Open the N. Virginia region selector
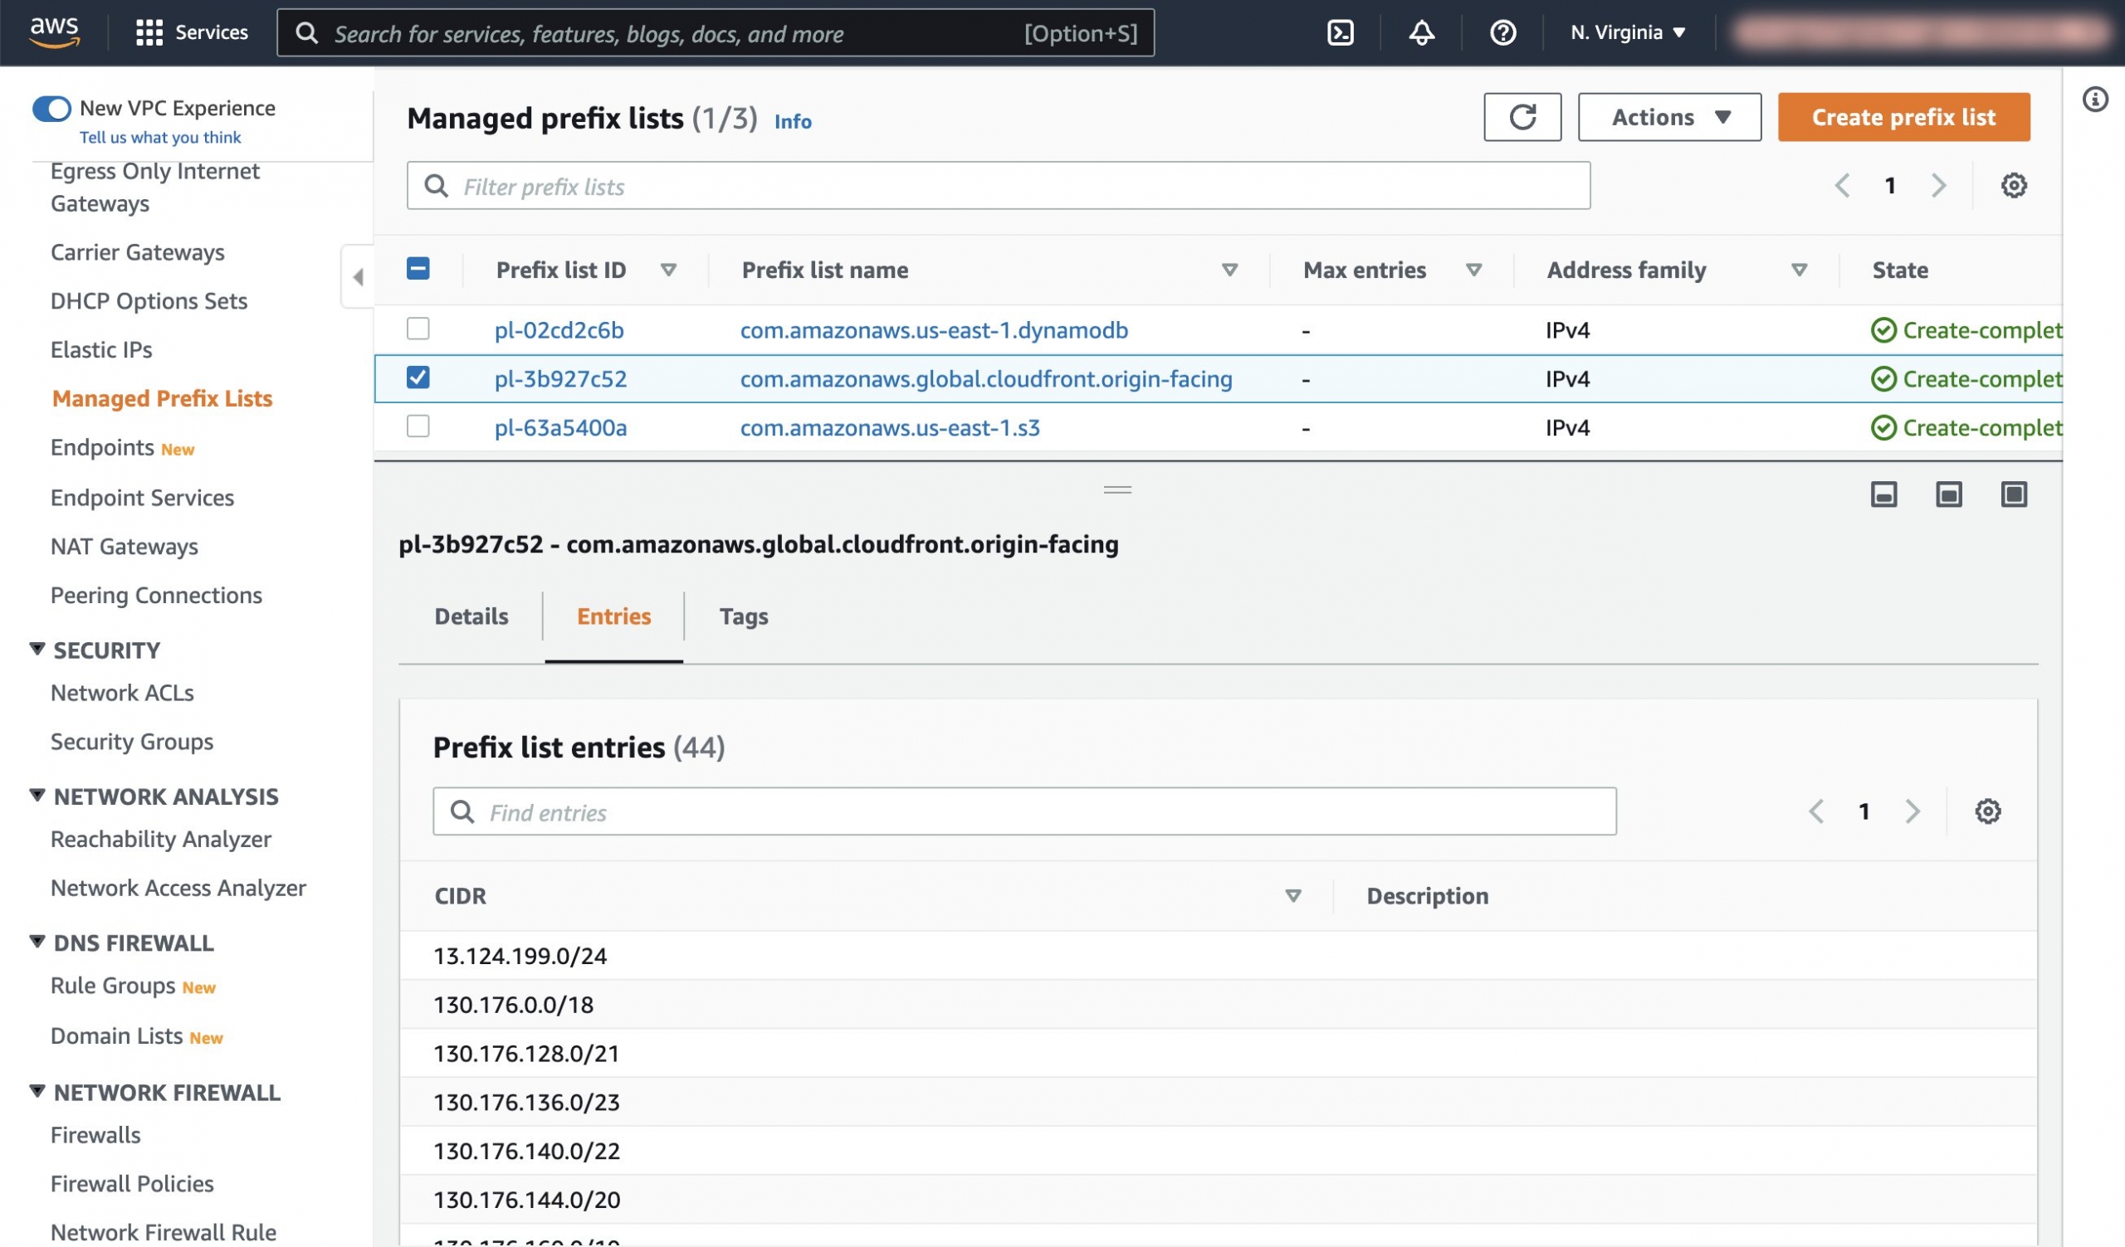This screenshot has width=2125, height=1247. point(1627,32)
